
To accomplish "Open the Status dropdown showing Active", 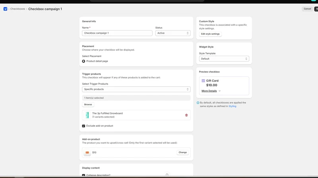I will click(x=173, y=33).
